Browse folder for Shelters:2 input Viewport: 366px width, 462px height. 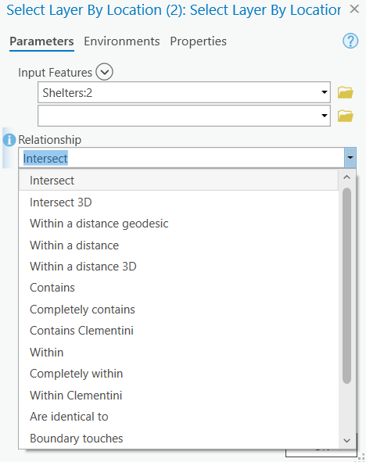coord(346,92)
